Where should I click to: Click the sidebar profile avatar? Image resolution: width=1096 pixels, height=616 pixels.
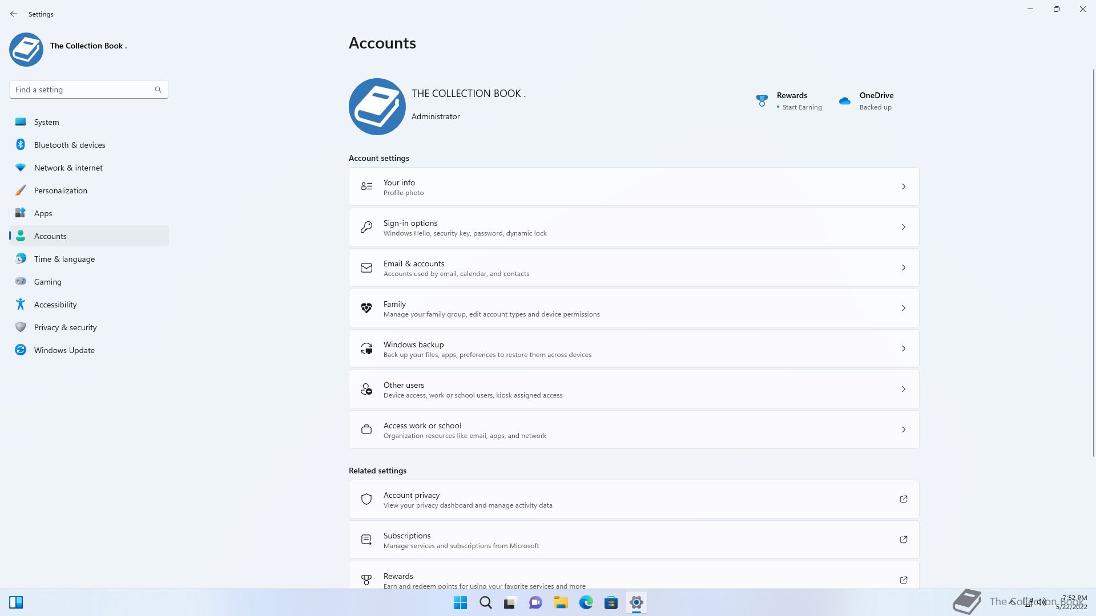click(x=26, y=50)
